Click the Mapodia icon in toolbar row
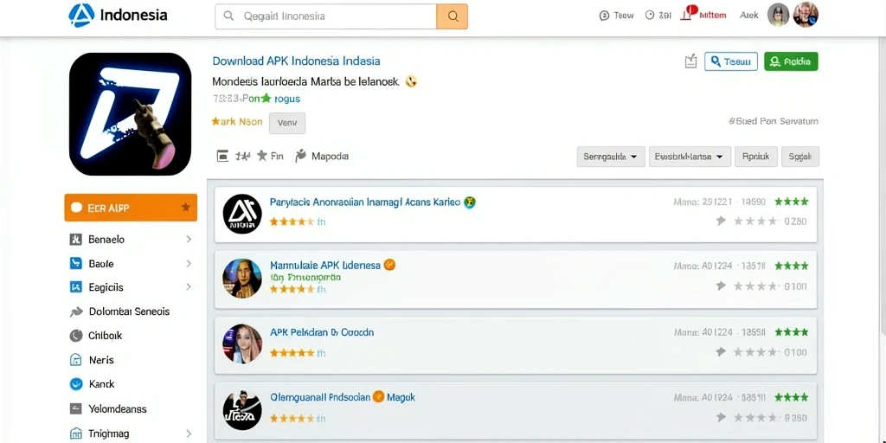Viewport: 886px width, 443px height. pyautogui.click(x=300, y=156)
